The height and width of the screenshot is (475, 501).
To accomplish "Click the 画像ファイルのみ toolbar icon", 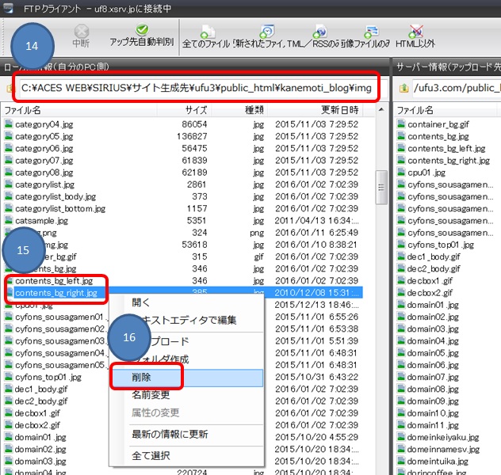I will coord(369,32).
